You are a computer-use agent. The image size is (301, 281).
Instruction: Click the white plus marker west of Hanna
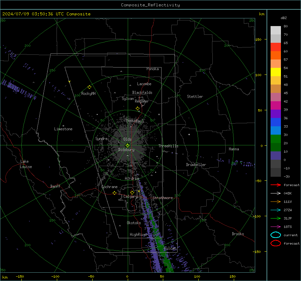click(x=189, y=134)
